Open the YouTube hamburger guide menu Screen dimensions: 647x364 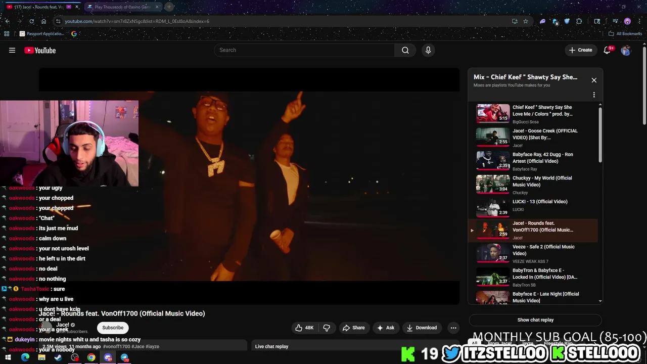(12, 50)
